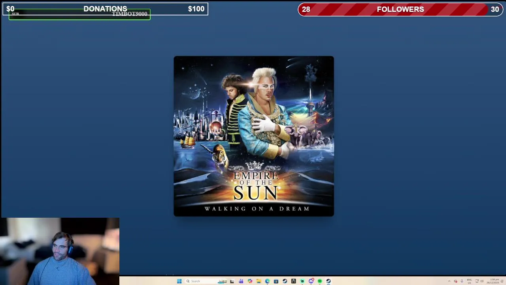Click the Walking on a Dream album cover
This screenshot has width=506, height=285.
[x=254, y=136]
